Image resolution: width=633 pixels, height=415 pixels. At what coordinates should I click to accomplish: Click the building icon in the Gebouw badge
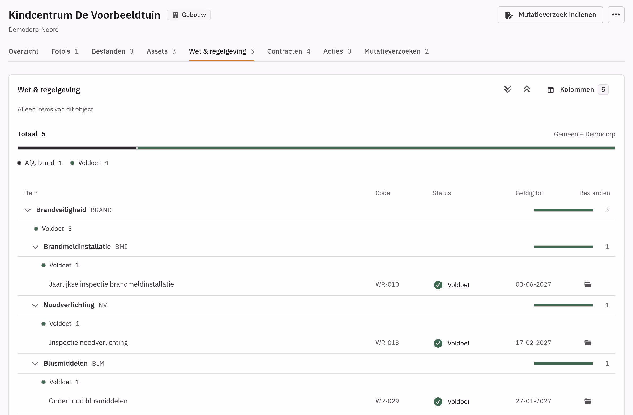click(175, 15)
